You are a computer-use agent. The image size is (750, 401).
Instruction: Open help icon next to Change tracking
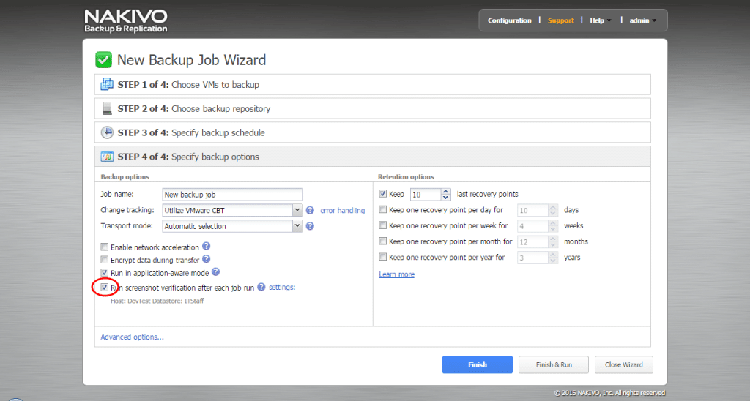(x=310, y=210)
